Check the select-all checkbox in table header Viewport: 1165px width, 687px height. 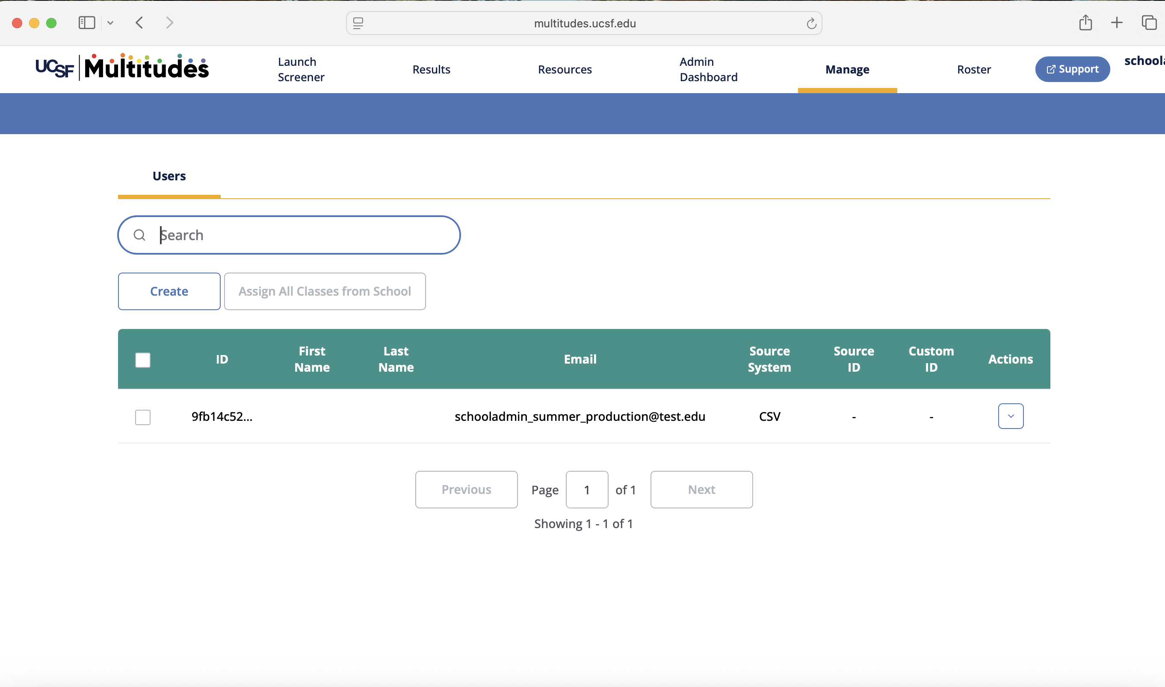tap(143, 359)
